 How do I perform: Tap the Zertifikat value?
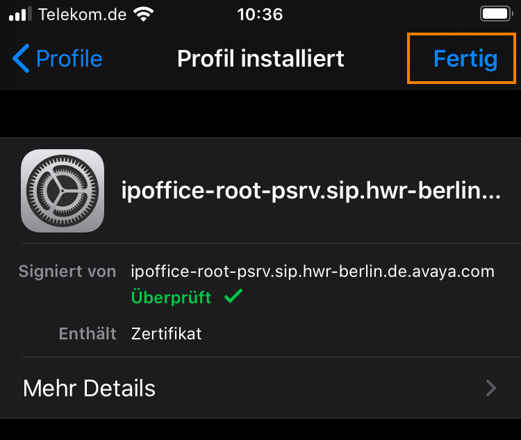167,334
